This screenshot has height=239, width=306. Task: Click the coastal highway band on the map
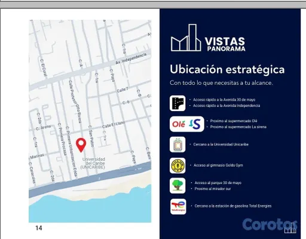pyautogui.click(x=90, y=180)
